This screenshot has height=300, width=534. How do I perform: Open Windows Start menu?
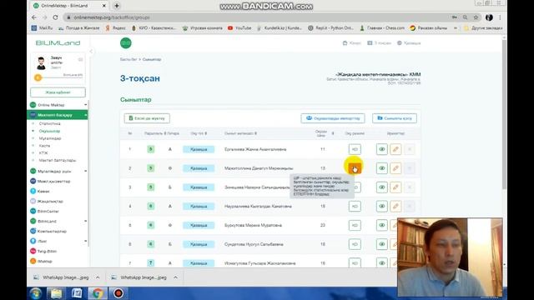coord(35,293)
